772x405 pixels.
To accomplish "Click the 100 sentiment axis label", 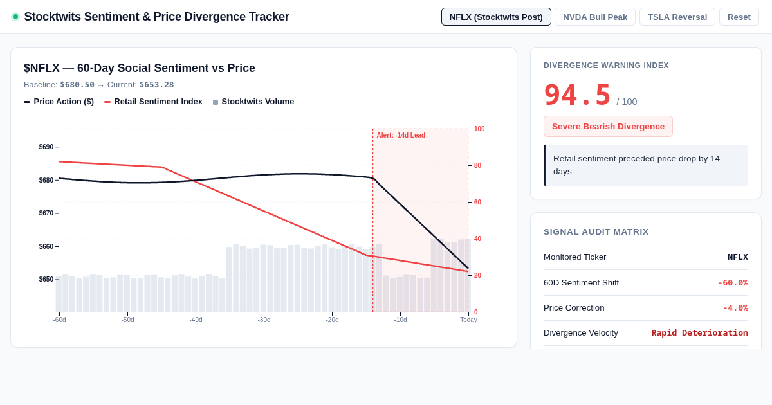I will (x=479, y=129).
